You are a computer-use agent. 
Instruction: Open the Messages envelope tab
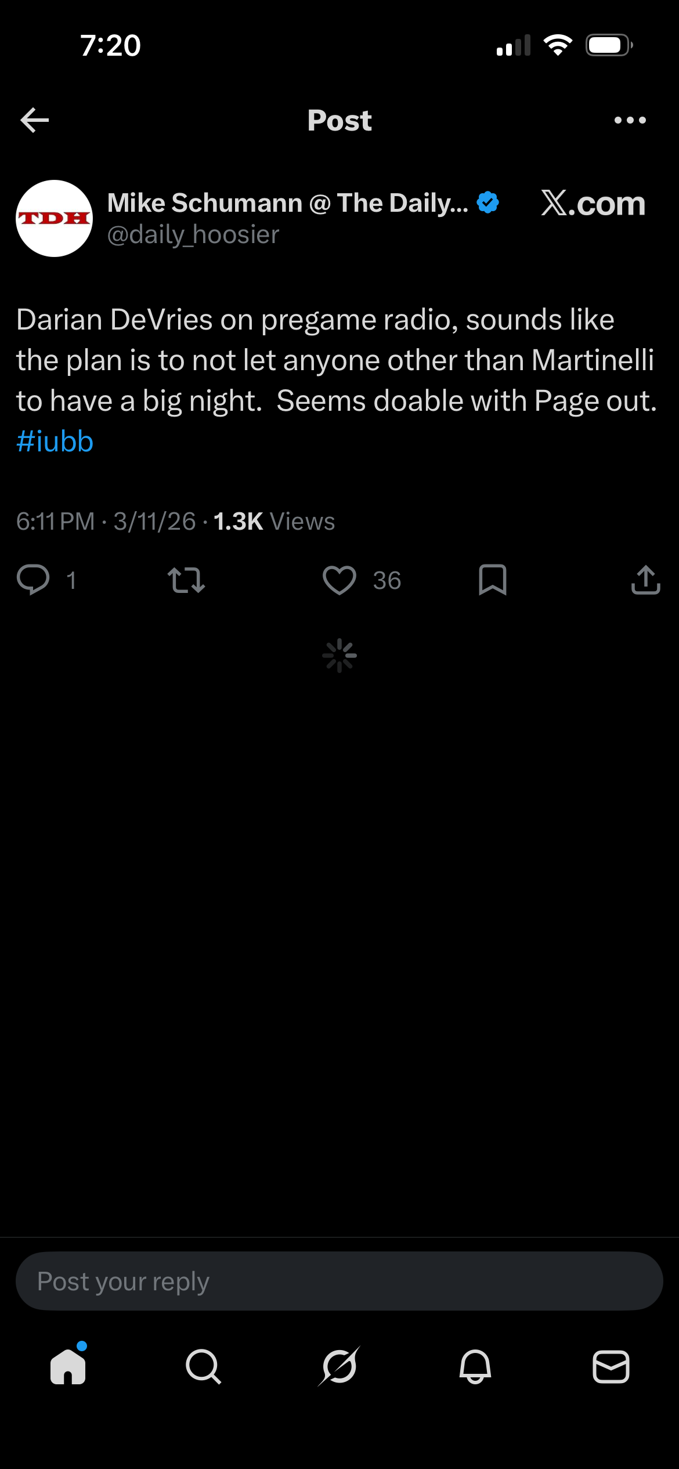tap(611, 1366)
